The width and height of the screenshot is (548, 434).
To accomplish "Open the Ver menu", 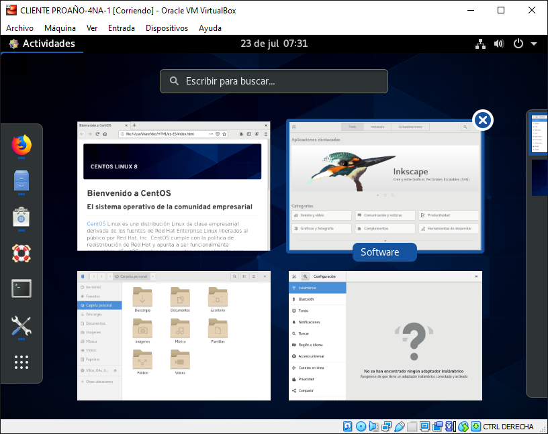I will click(92, 28).
